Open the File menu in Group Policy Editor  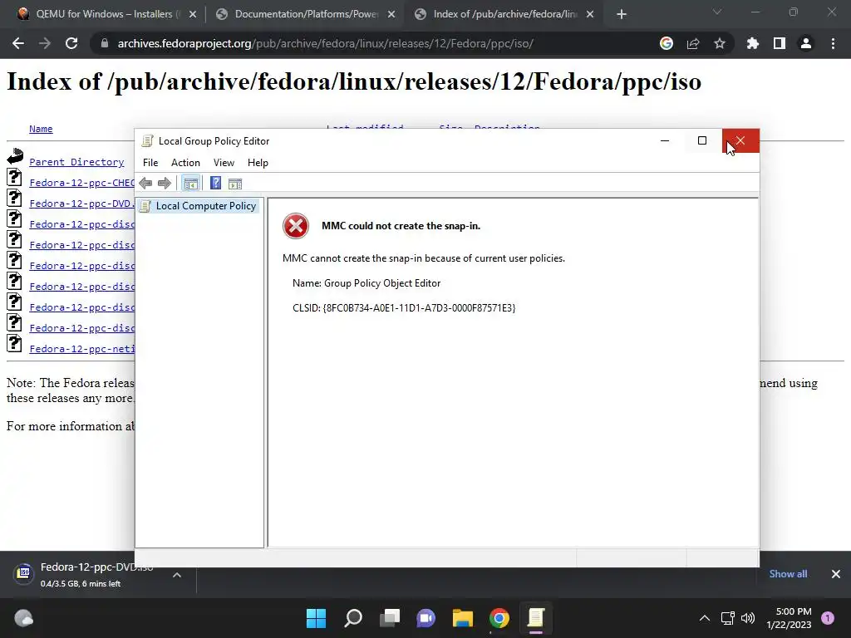point(150,163)
